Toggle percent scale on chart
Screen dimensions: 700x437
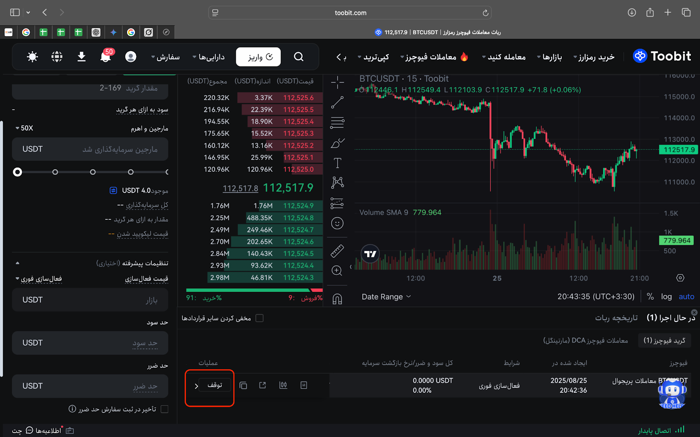coord(650,297)
